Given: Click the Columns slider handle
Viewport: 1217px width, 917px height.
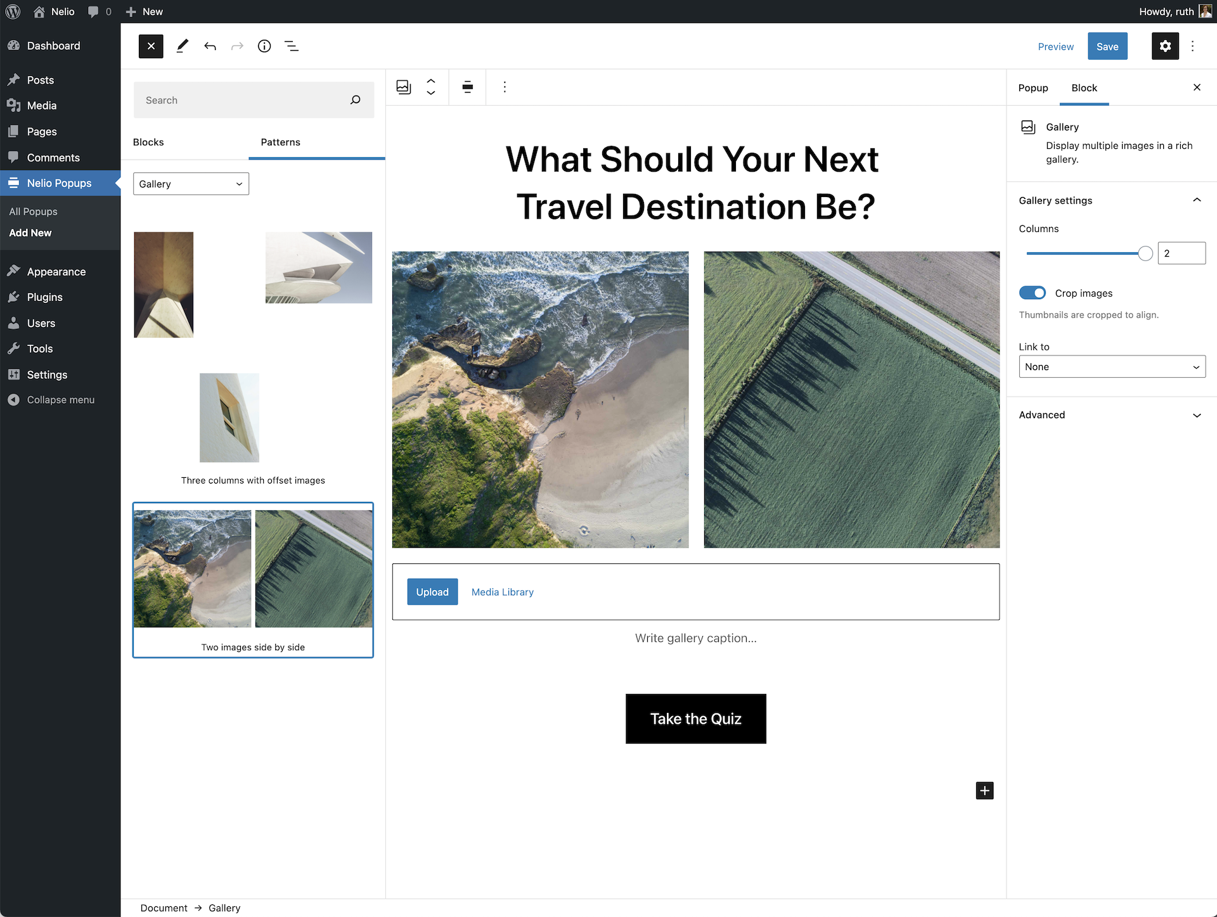Looking at the screenshot, I should click(1145, 253).
